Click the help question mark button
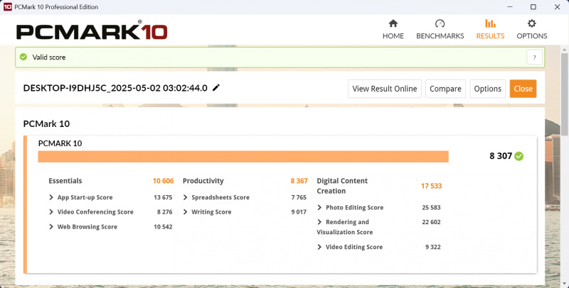569x288 pixels. point(535,57)
